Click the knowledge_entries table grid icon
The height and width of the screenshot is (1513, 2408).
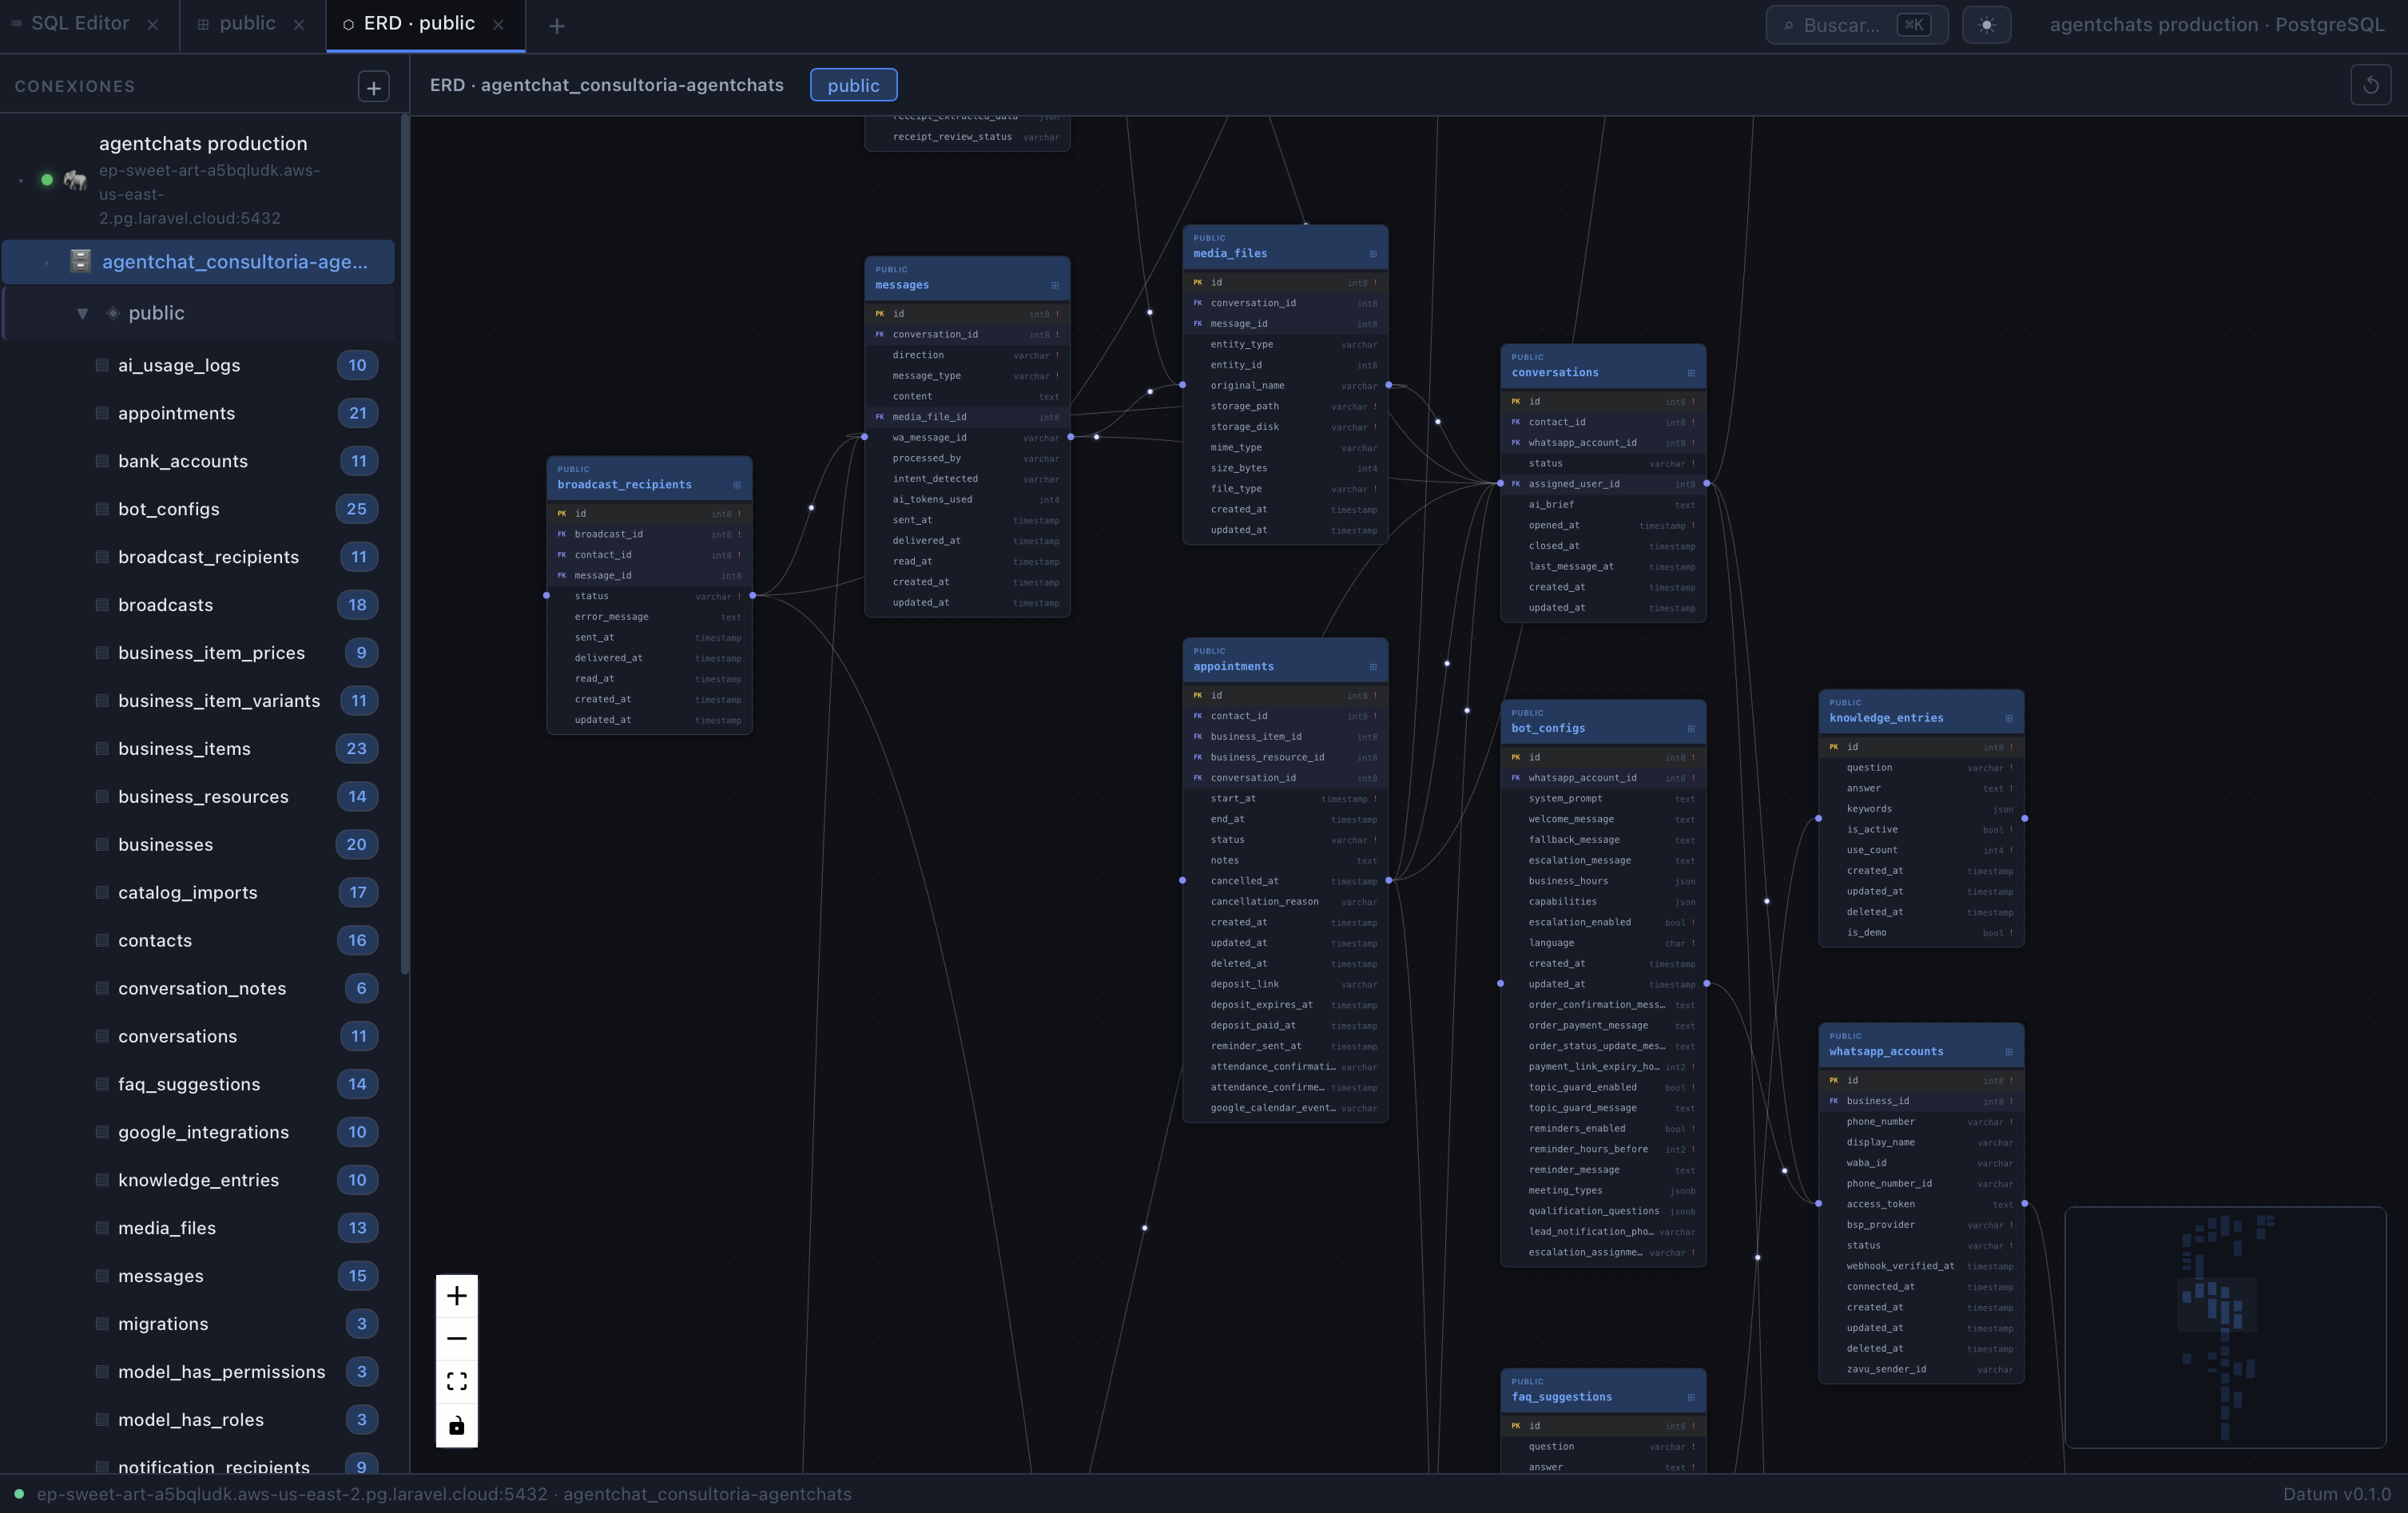point(2008,718)
